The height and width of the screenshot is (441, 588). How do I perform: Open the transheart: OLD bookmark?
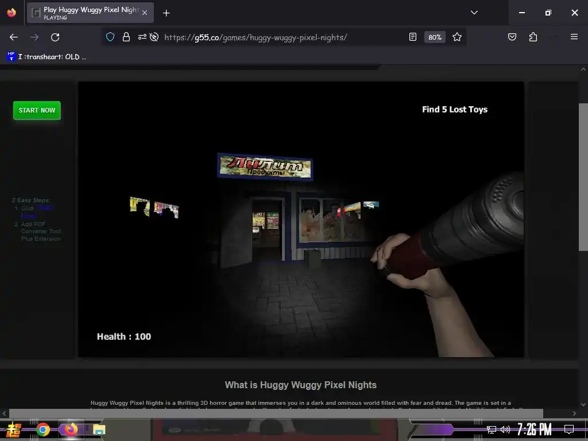tap(47, 57)
